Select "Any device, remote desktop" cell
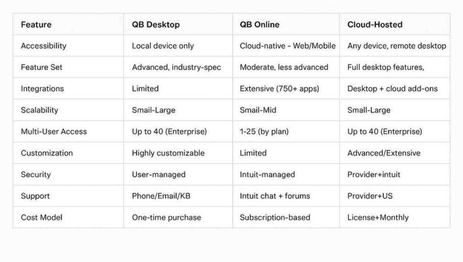463x262 pixels. click(x=397, y=46)
